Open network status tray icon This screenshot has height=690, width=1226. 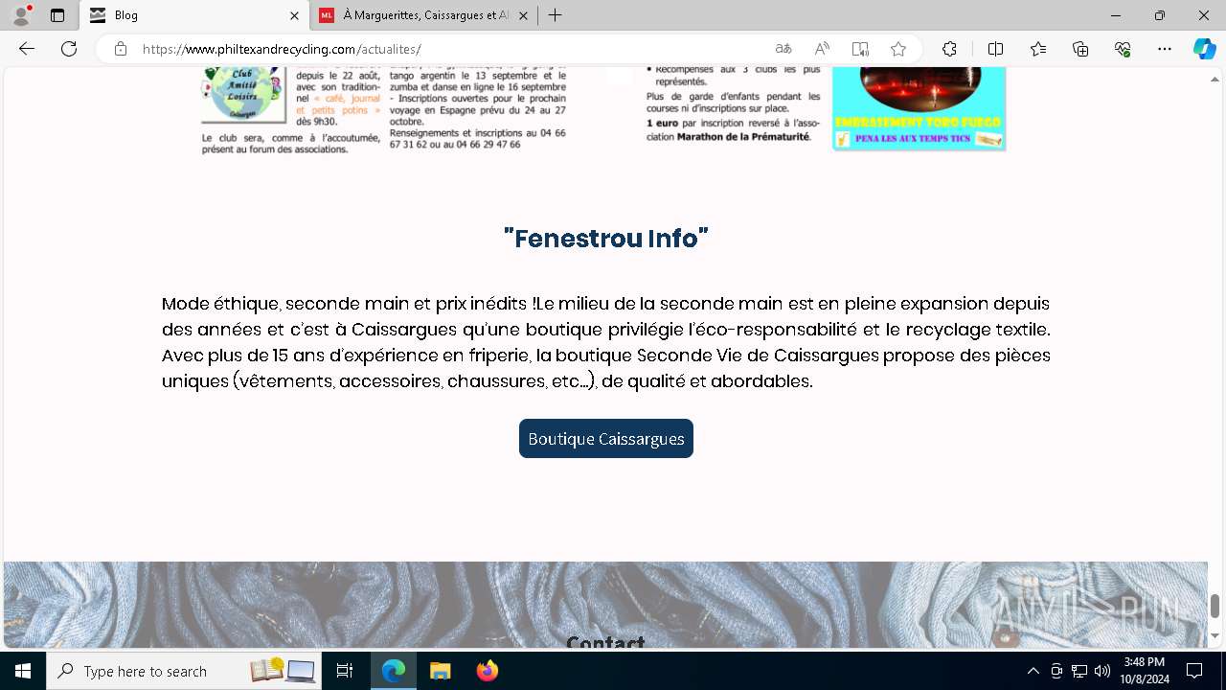(x=1079, y=671)
